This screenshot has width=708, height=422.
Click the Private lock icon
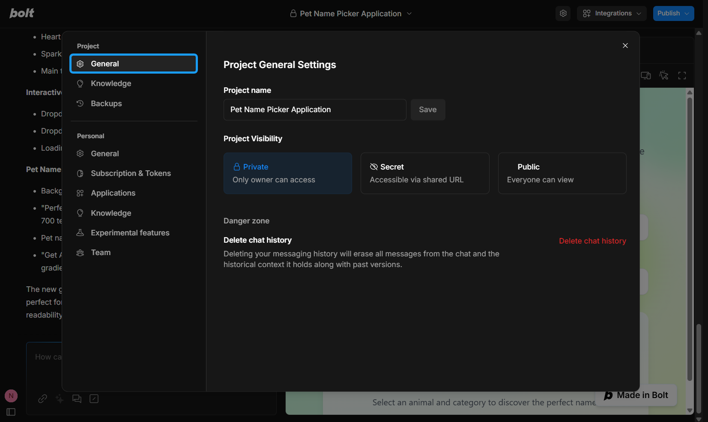pyautogui.click(x=236, y=167)
